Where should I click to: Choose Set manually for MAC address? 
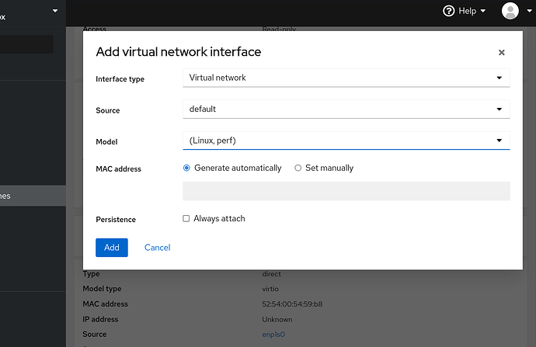(298, 168)
